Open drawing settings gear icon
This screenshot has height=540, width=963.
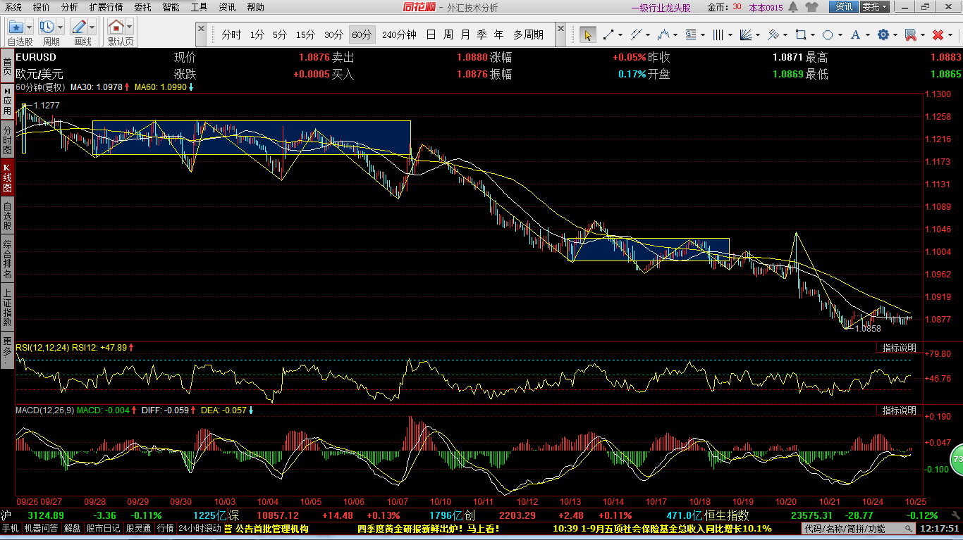click(x=883, y=34)
